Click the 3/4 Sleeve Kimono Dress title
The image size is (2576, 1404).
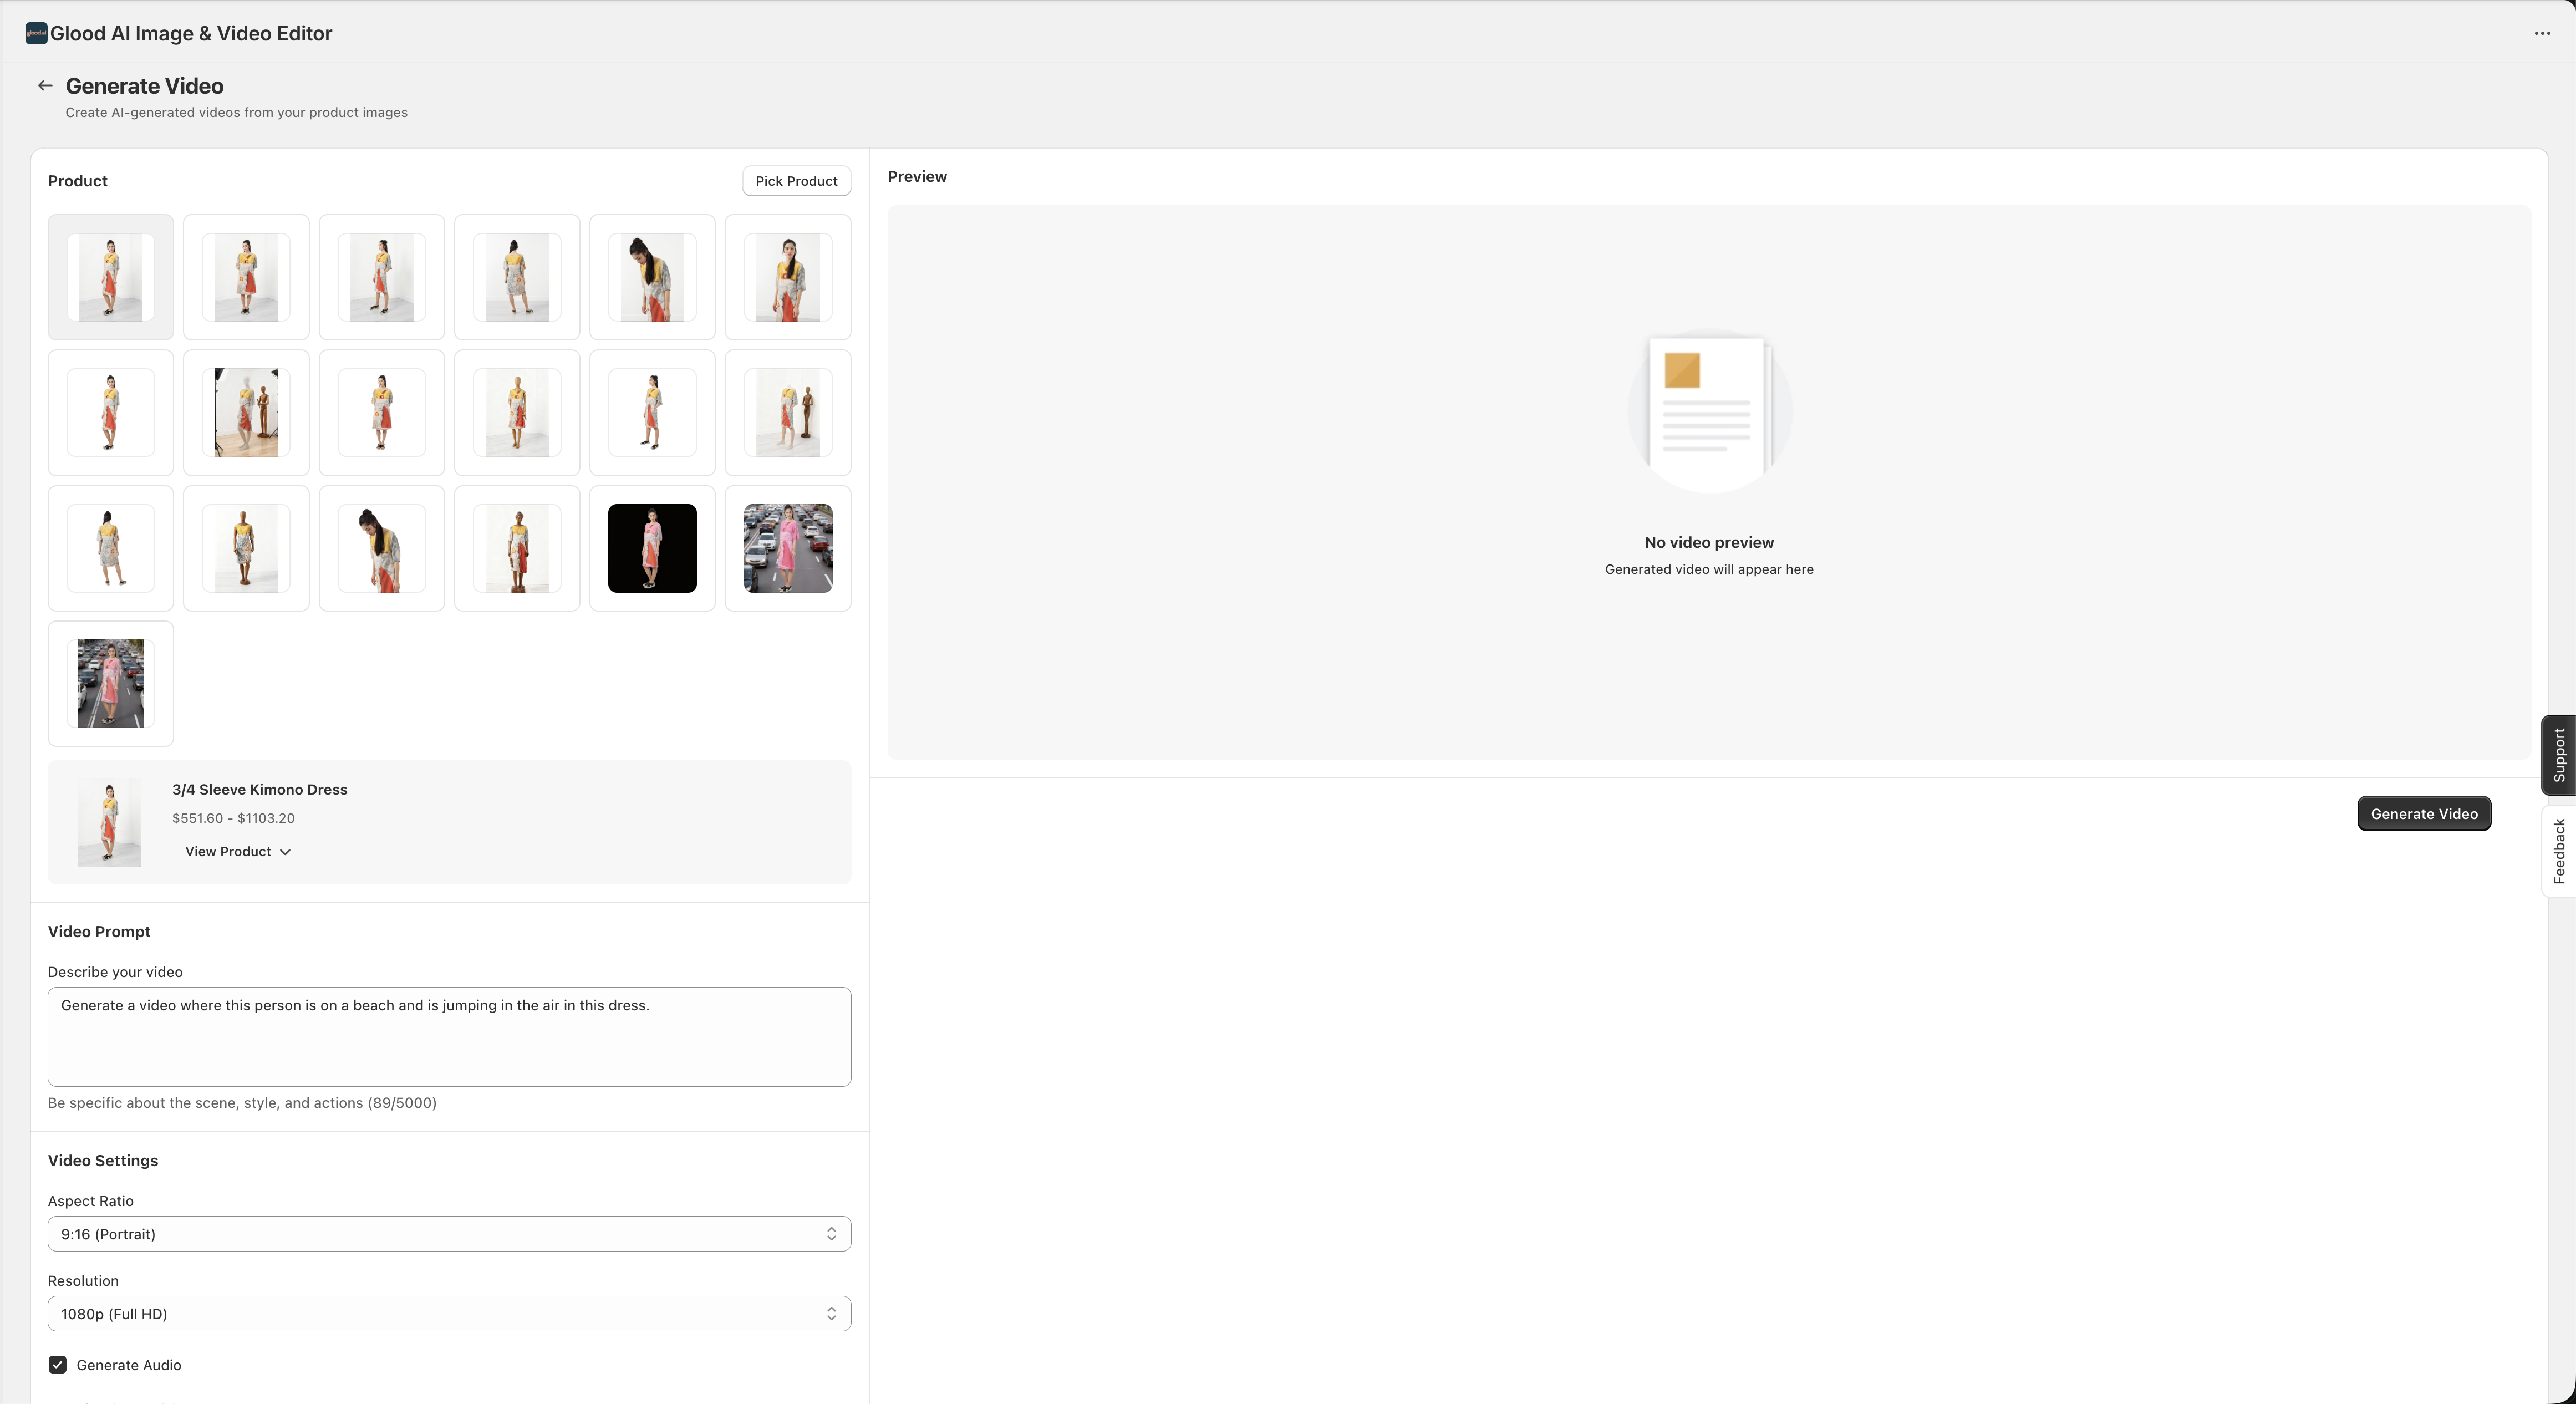coord(259,789)
